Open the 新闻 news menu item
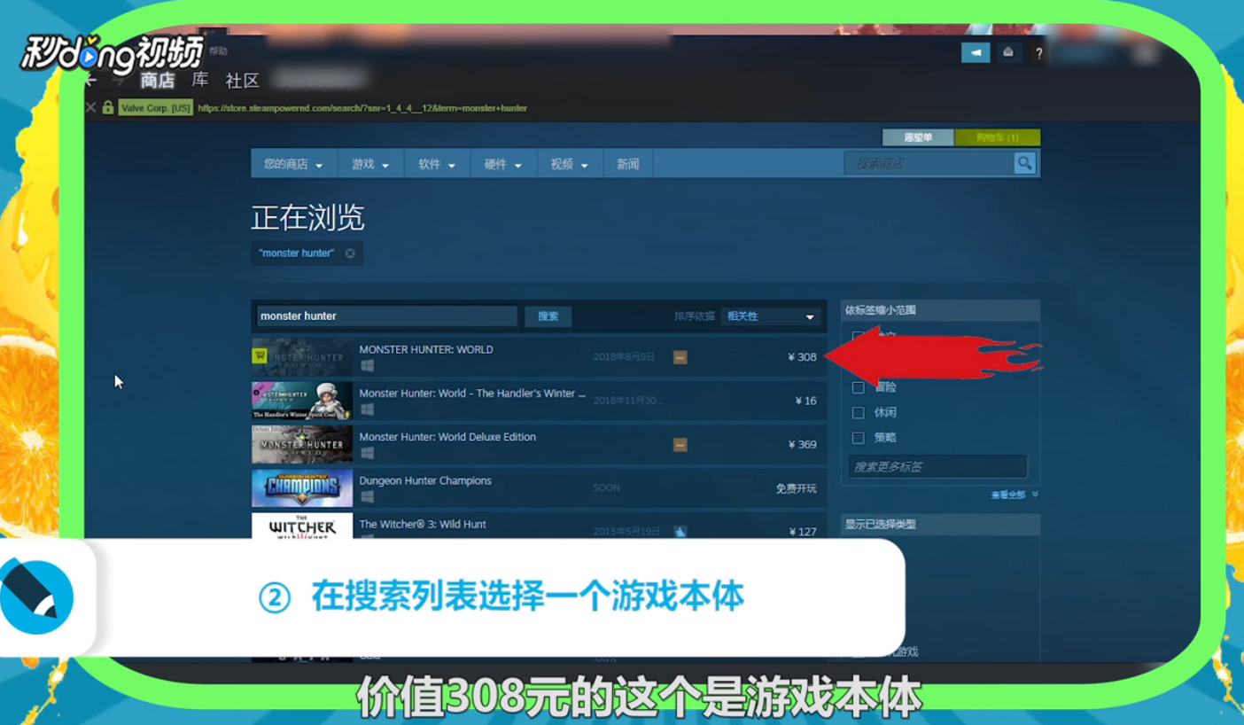1244x725 pixels. tap(628, 164)
